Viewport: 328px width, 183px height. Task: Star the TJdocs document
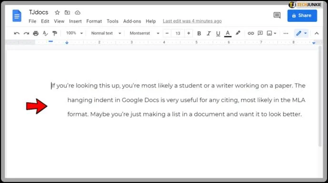point(57,12)
